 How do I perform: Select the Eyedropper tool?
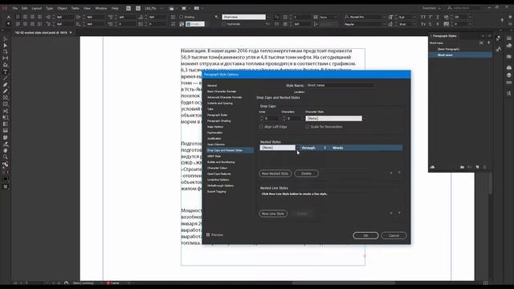(x=6, y=144)
